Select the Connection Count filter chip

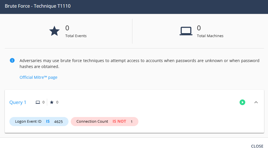click(92, 122)
